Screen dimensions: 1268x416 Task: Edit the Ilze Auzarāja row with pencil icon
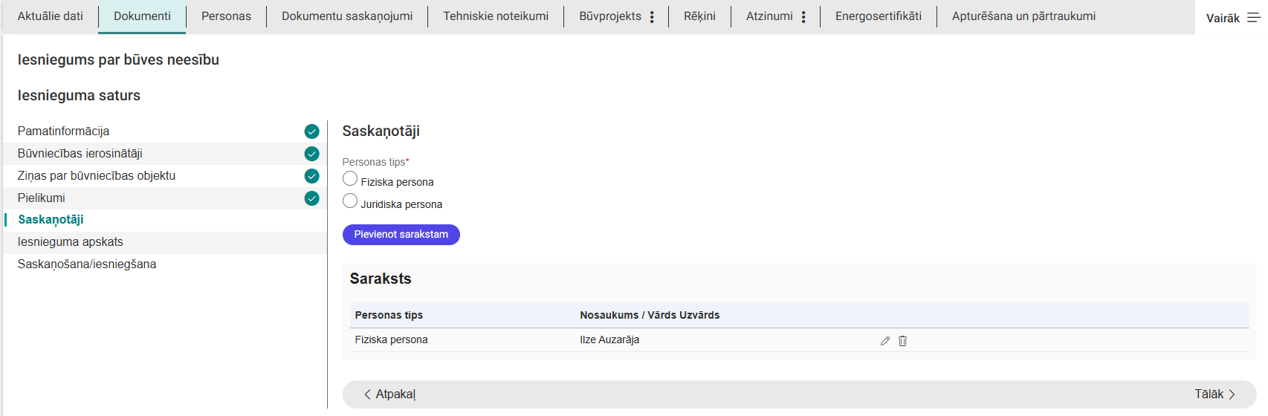tap(884, 341)
